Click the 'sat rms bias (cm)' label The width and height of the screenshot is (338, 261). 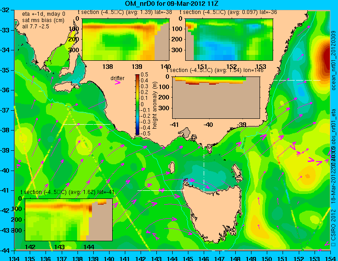point(43,20)
